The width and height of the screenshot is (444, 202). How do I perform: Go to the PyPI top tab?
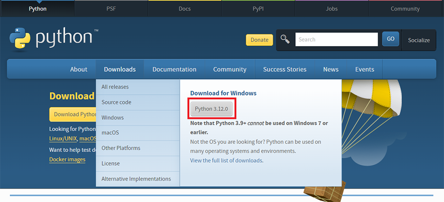pyautogui.click(x=258, y=9)
